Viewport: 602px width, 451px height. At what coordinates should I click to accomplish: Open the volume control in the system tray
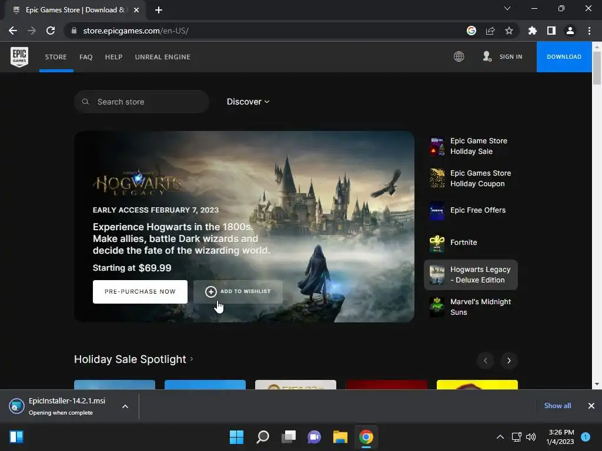tap(531, 437)
